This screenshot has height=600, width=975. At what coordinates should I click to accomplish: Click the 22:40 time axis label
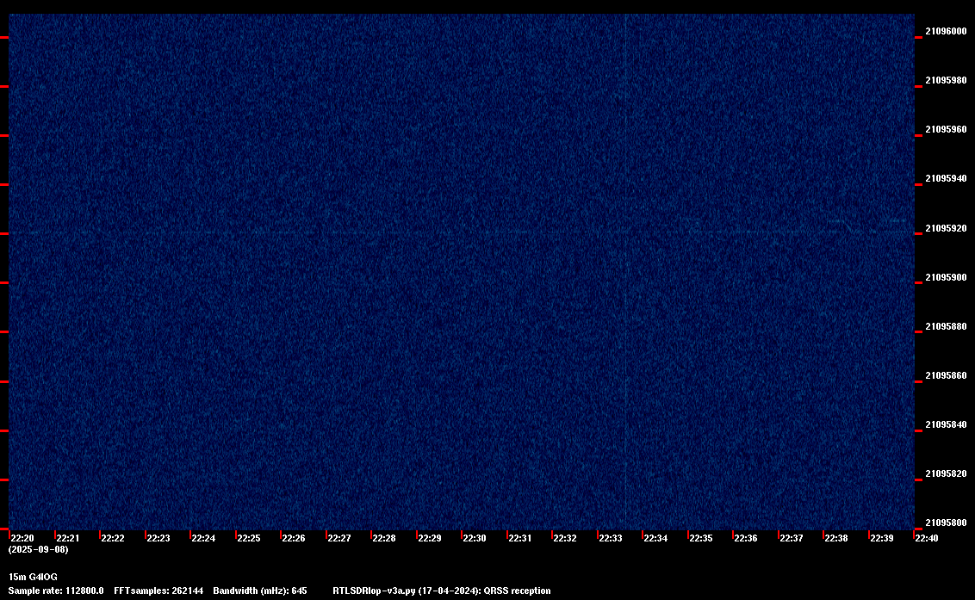click(927, 538)
